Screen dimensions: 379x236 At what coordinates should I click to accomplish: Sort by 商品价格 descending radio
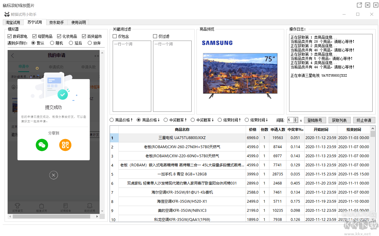tap(139, 120)
